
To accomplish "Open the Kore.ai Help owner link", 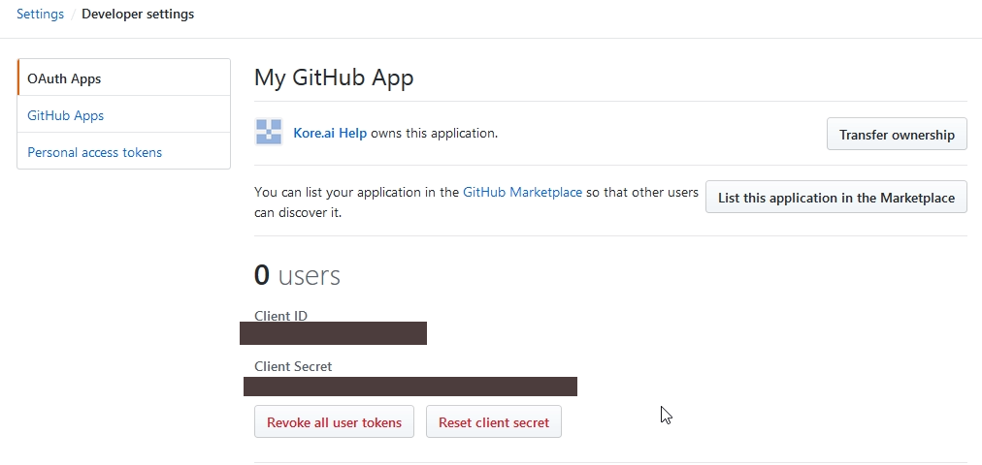I will tap(330, 133).
